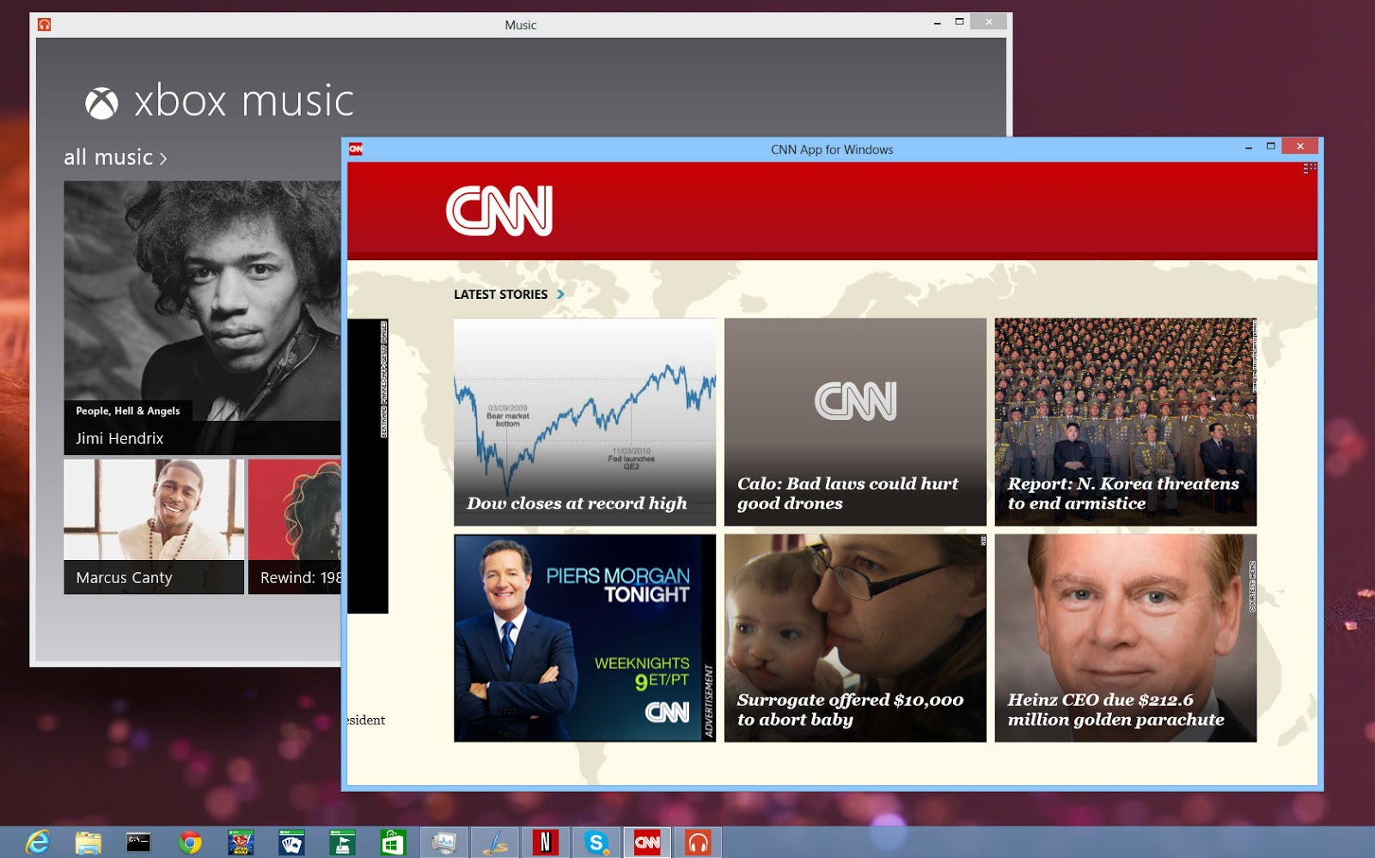Open the Solitaire card game taskbar icon

tap(291, 843)
